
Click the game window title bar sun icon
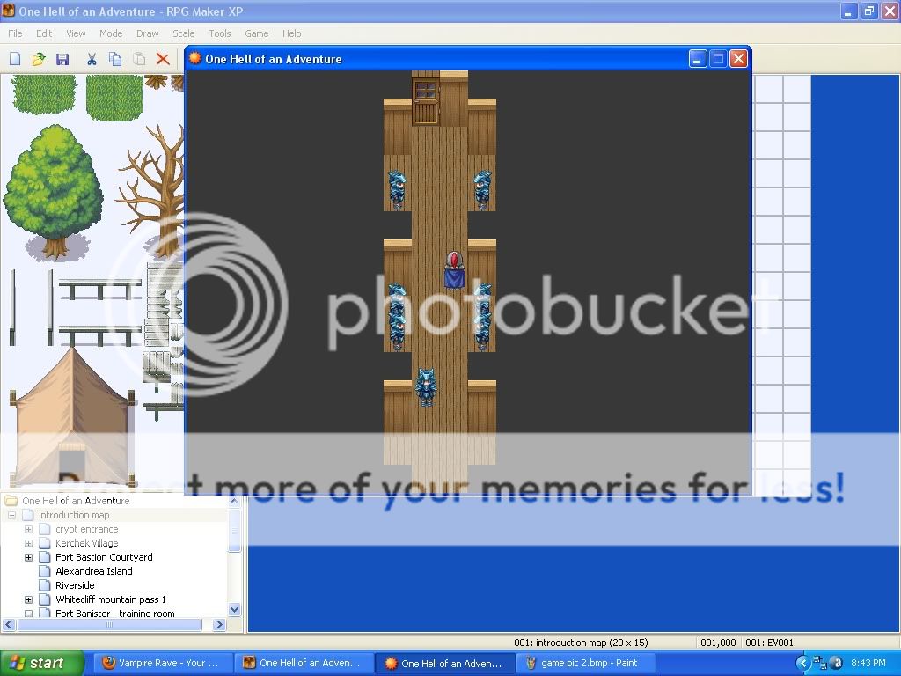pyautogui.click(x=195, y=58)
